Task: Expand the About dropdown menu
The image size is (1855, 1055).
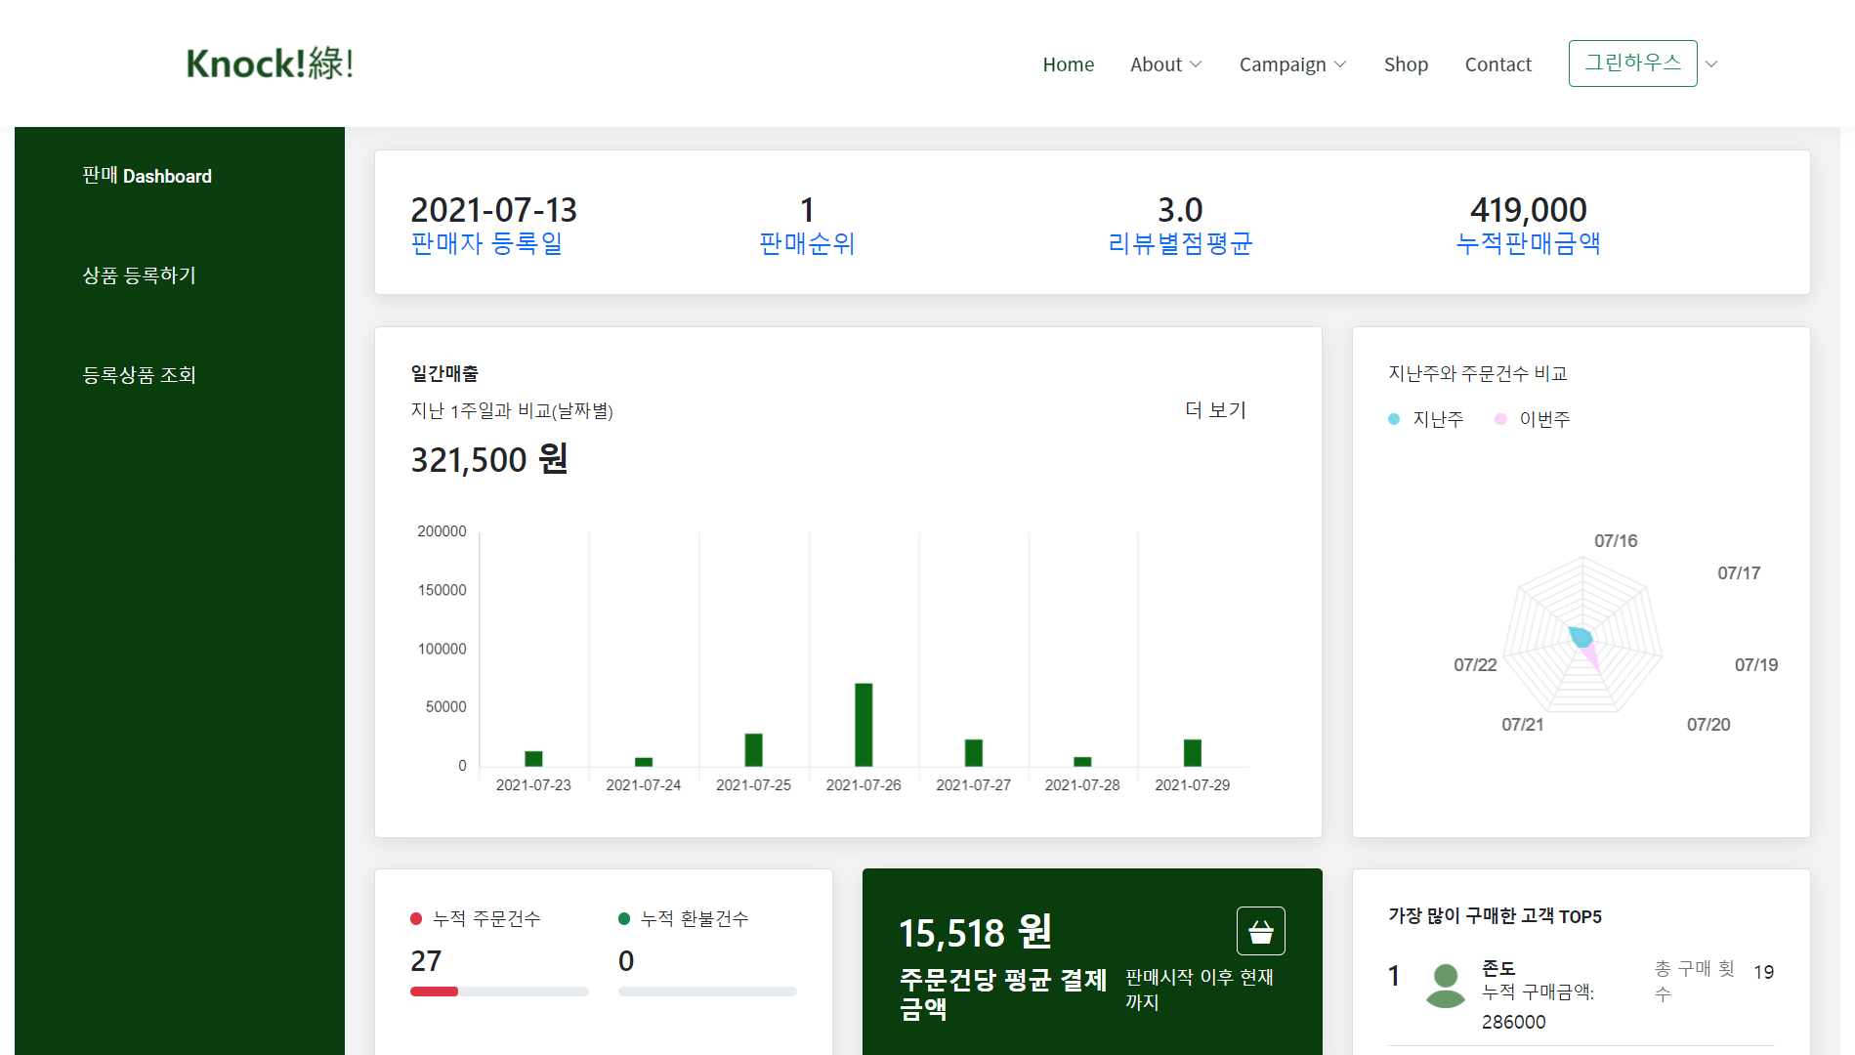Action: pos(1165,64)
